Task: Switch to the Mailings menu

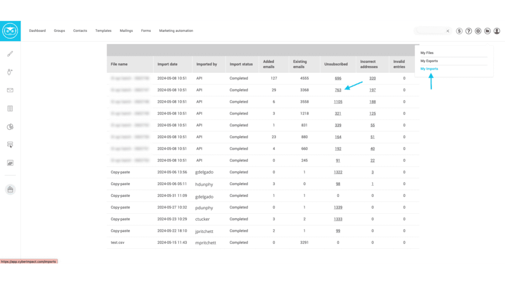Action: (x=126, y=31)
